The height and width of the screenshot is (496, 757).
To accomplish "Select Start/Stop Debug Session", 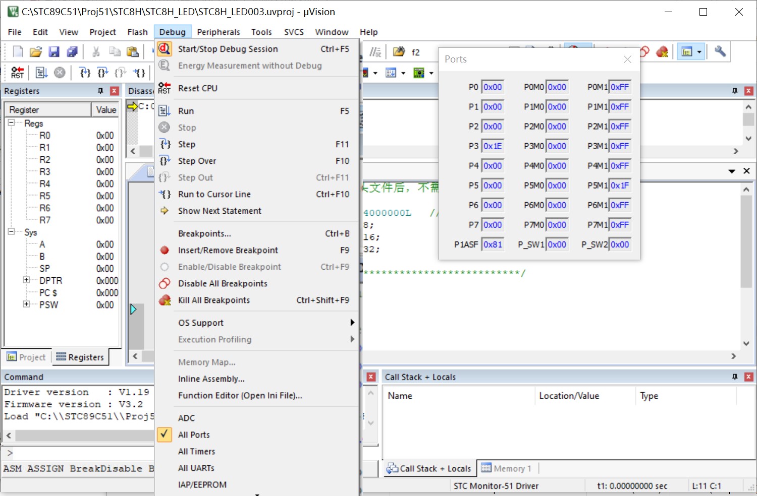I will coord(256,49).
